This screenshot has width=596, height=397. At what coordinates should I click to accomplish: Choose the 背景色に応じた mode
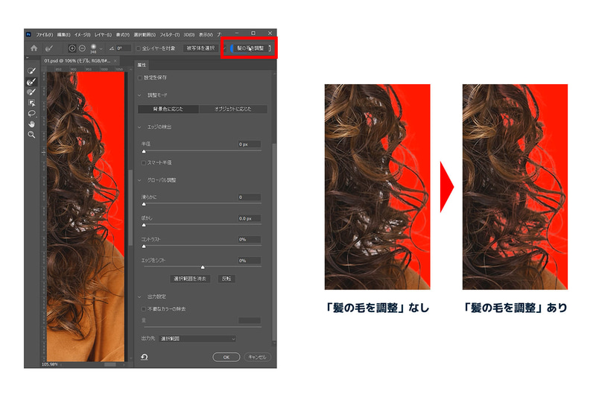coord(168,109)
